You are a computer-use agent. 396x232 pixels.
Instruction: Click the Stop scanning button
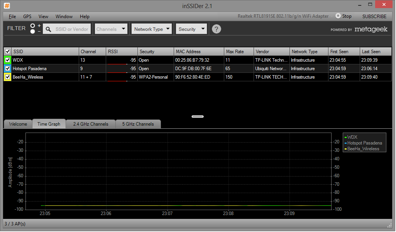(344, 16)
